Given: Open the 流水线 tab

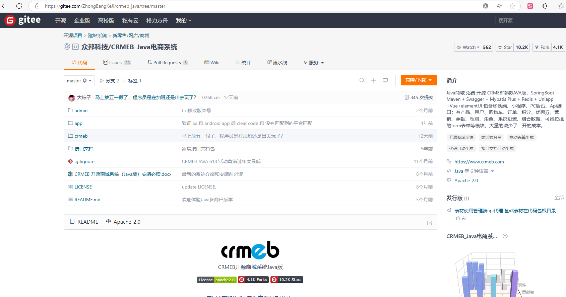Looking at the screenshot, I should pos(277,63).
